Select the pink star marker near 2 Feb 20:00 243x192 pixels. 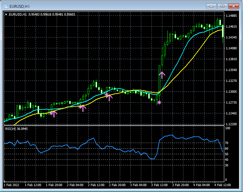pos(106,95)
